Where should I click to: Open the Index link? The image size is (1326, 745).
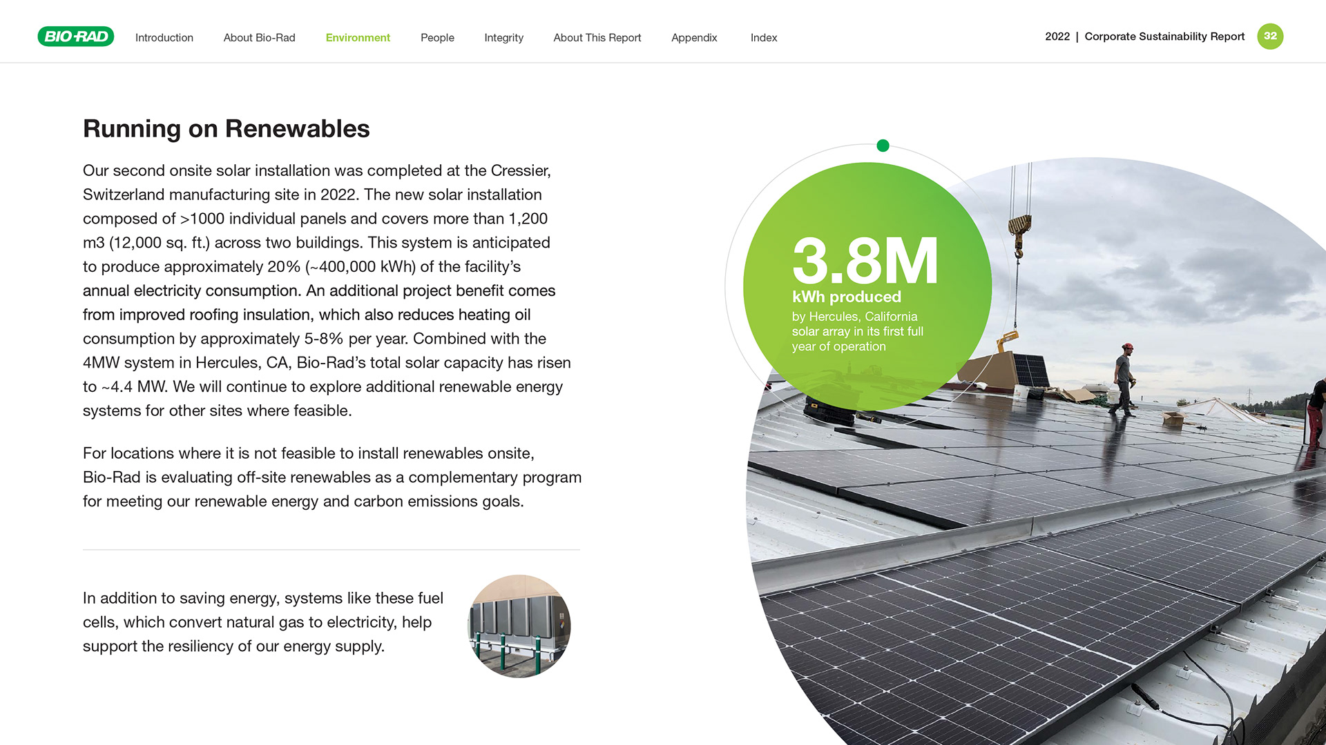(x=764, y=38)
